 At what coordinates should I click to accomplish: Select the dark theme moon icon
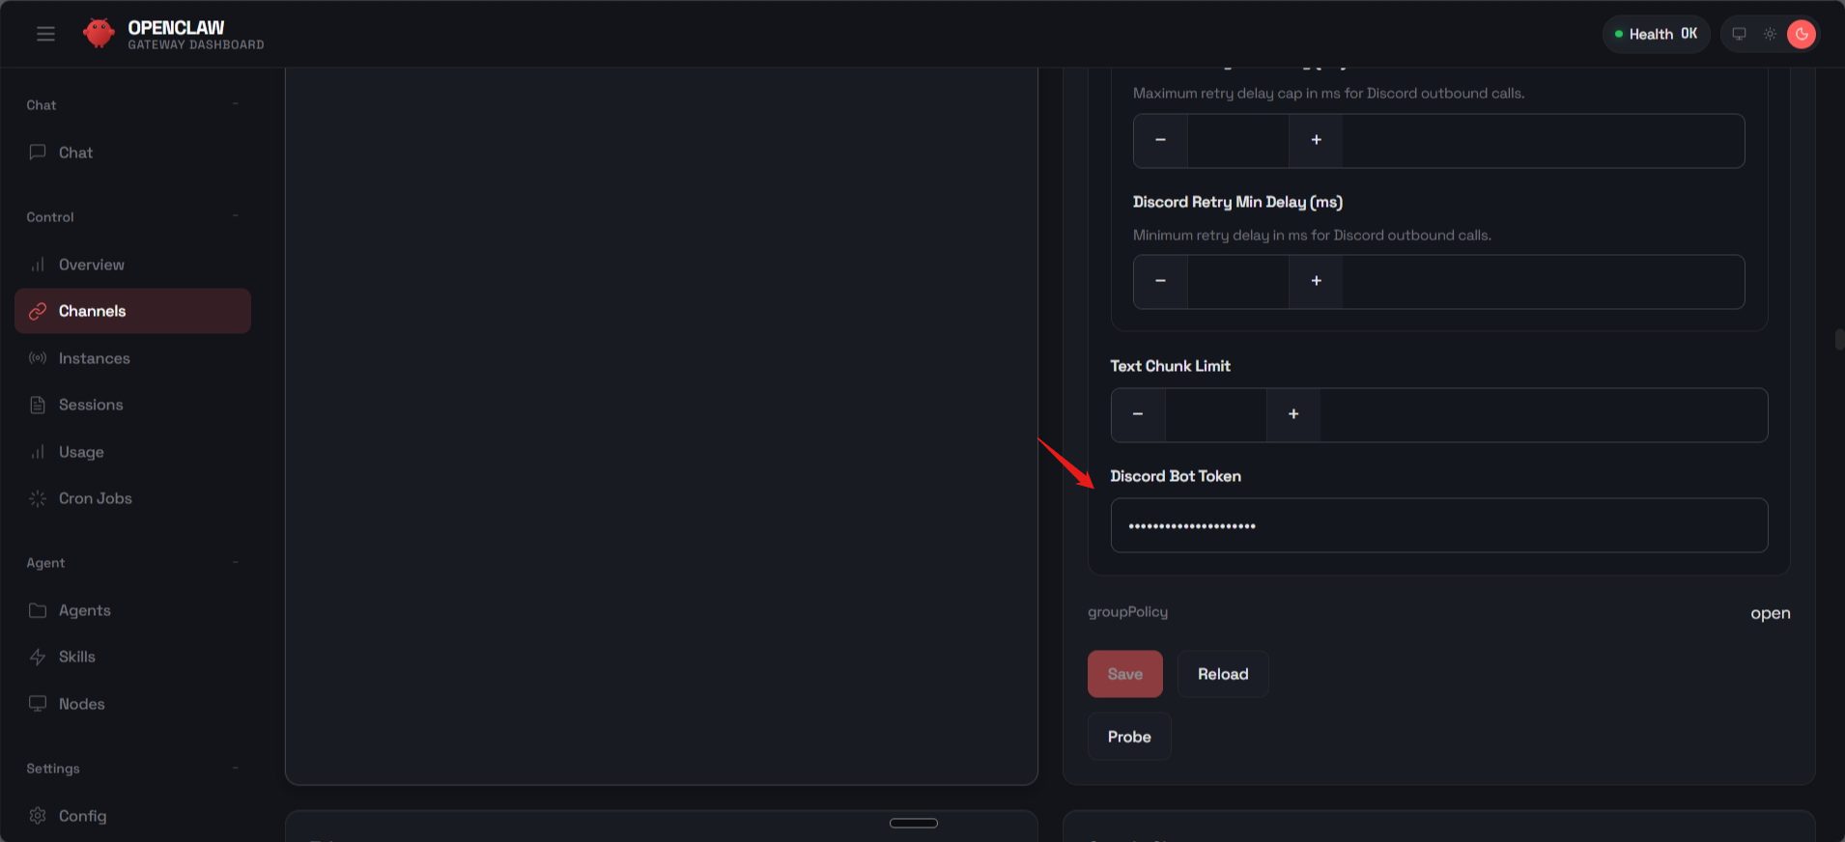[1802, 34]
